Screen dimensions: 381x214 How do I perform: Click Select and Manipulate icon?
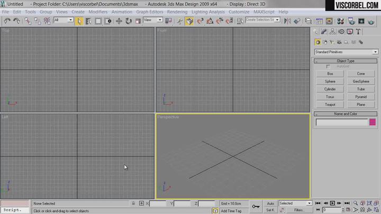(x=179, y=21)
